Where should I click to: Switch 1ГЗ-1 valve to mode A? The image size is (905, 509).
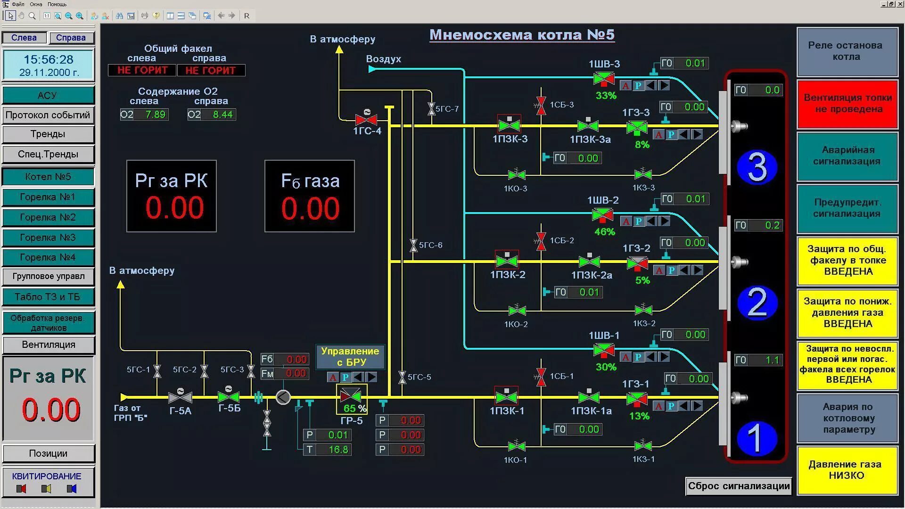659,406
